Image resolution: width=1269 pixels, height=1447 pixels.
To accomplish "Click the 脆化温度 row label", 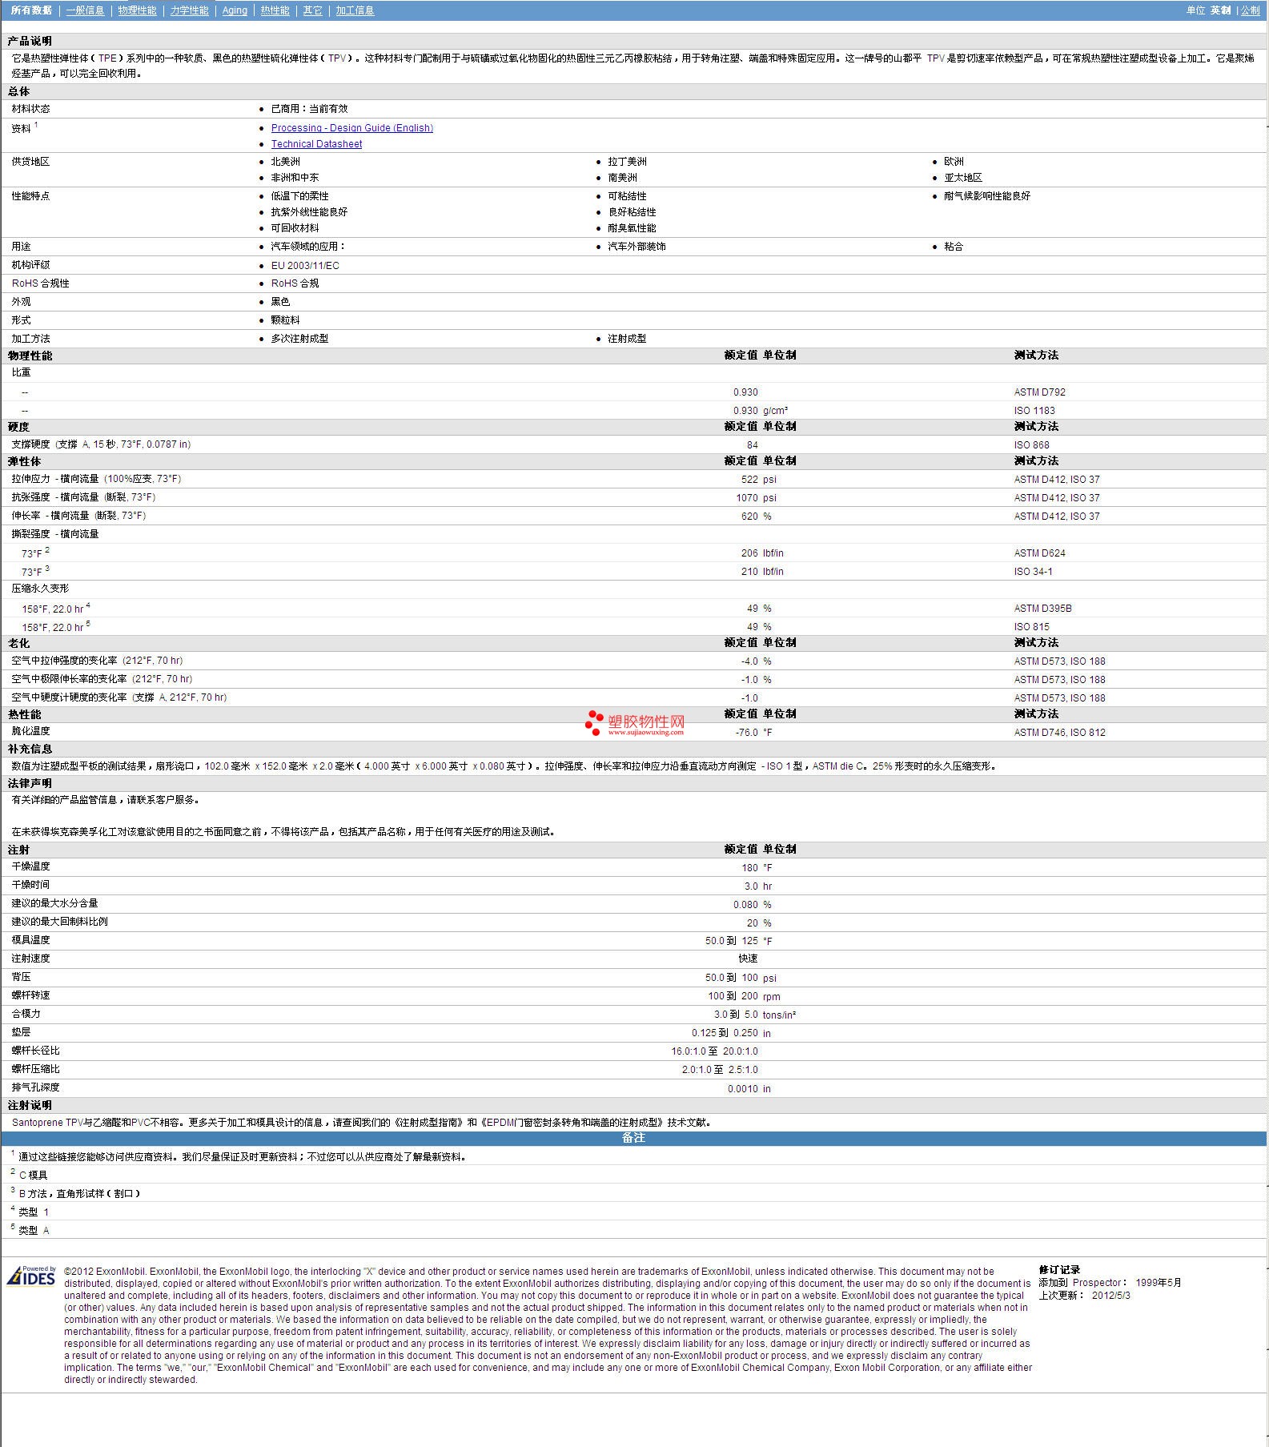I will tap(30, 731).
